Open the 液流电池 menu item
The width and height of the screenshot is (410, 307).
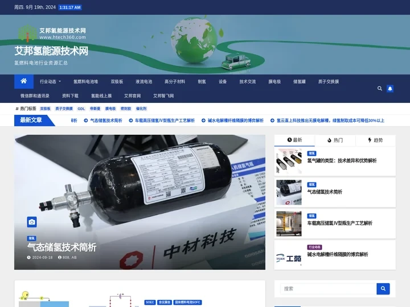(x=144, y=82)
